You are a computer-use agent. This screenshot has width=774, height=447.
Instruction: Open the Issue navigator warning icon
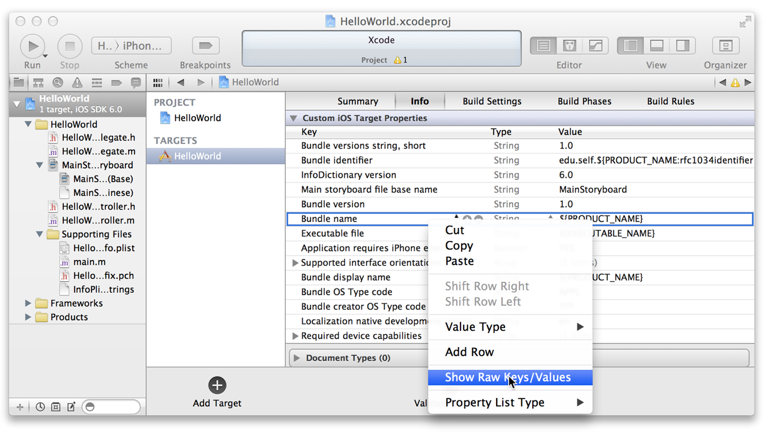pos(77,83)
